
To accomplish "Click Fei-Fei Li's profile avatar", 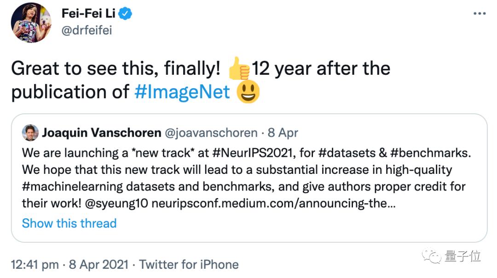I will pos(31,22).
